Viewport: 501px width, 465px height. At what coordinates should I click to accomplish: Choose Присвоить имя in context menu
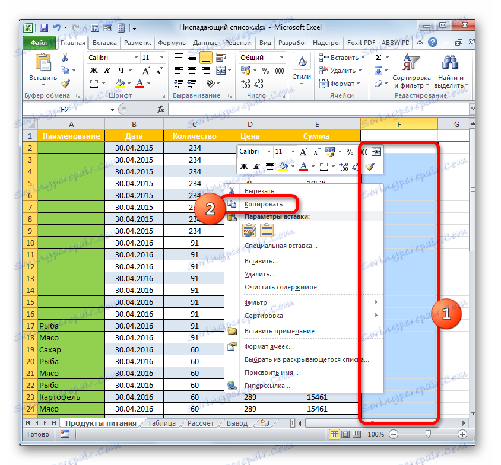[272, 372]
